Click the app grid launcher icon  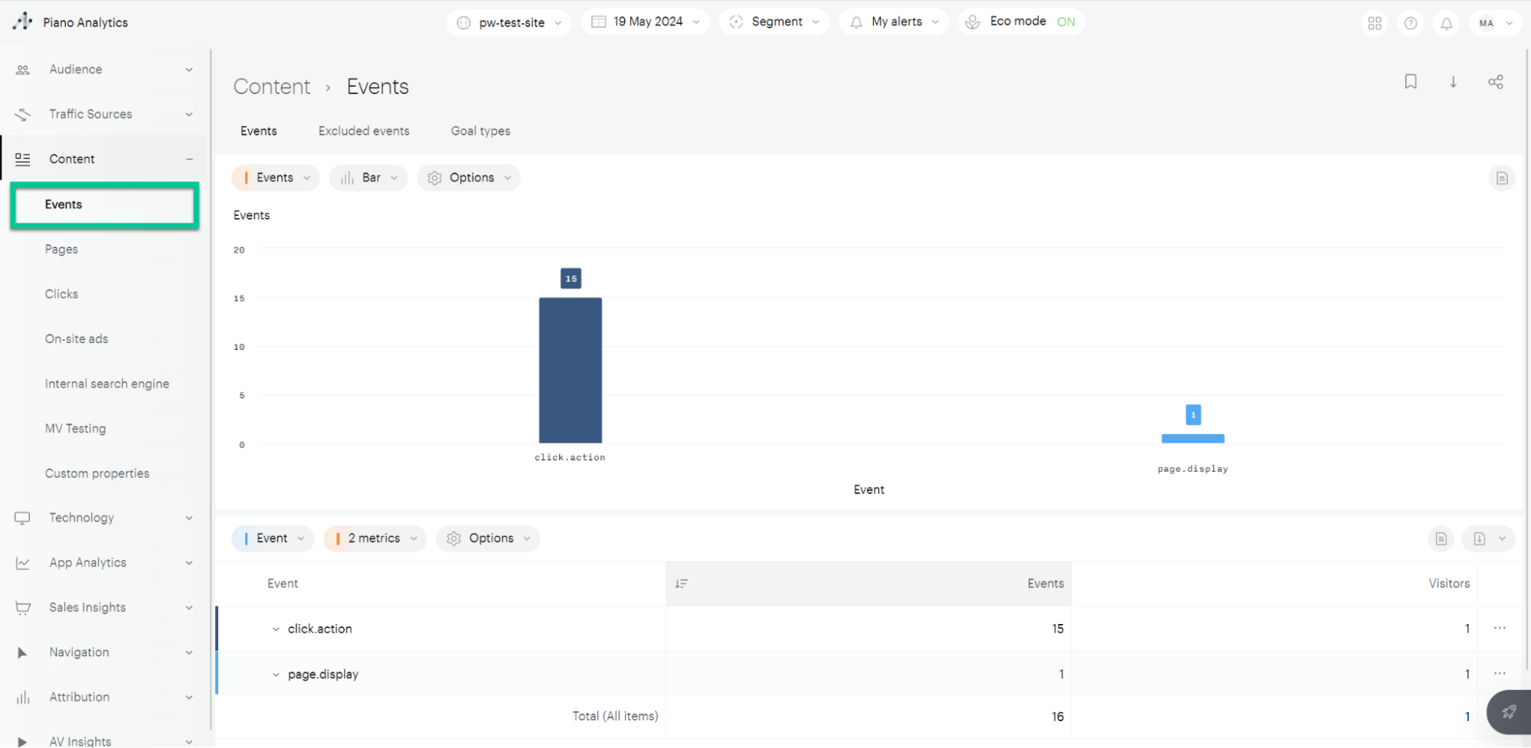click(1374, 23)
